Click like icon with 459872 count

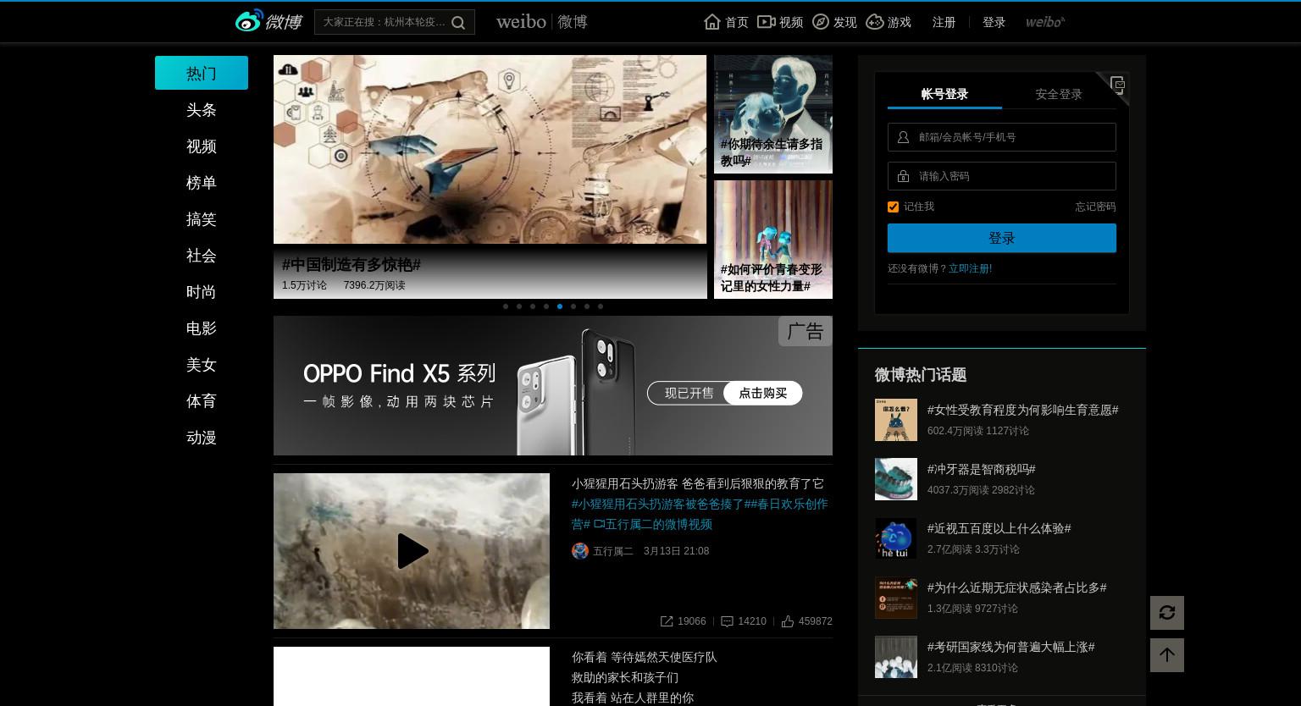coord(788,621)
